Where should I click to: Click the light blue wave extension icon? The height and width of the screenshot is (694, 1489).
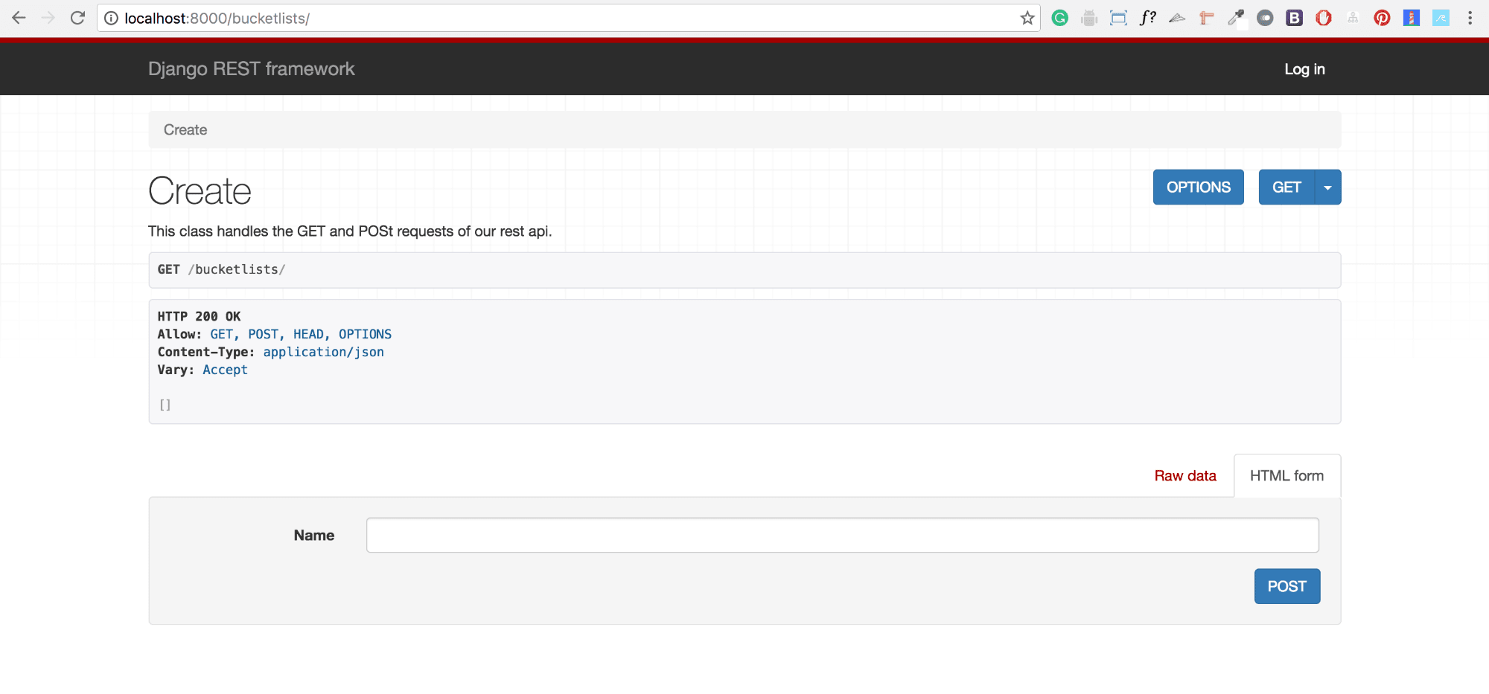(1441, 18)
